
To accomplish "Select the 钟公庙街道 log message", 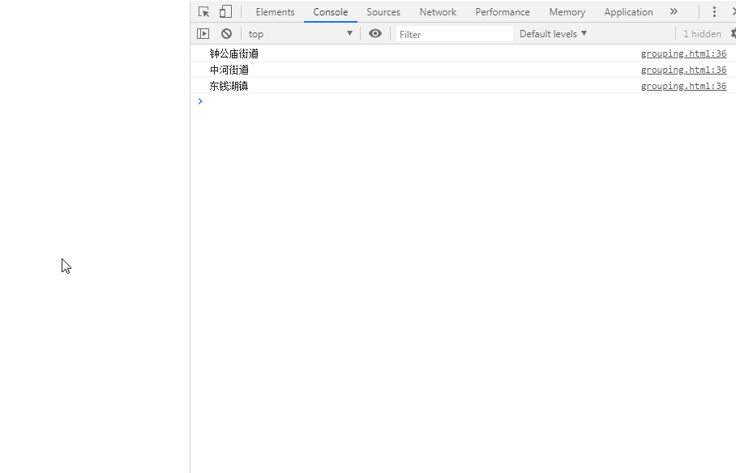I will click(x=233, y=54).
